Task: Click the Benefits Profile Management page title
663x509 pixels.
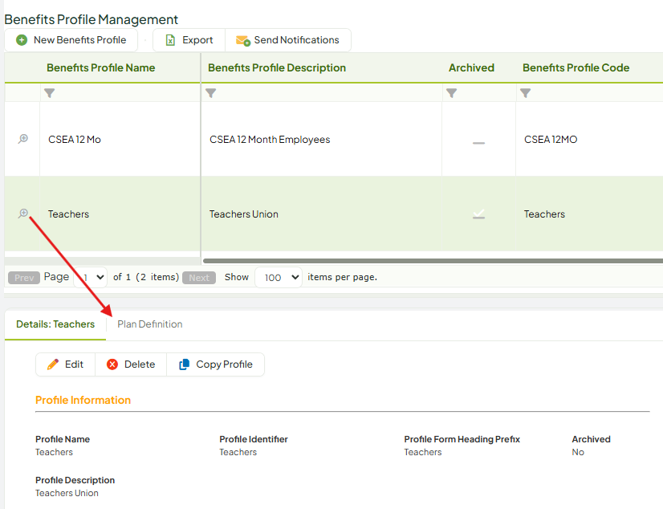Action: (92, 19)
